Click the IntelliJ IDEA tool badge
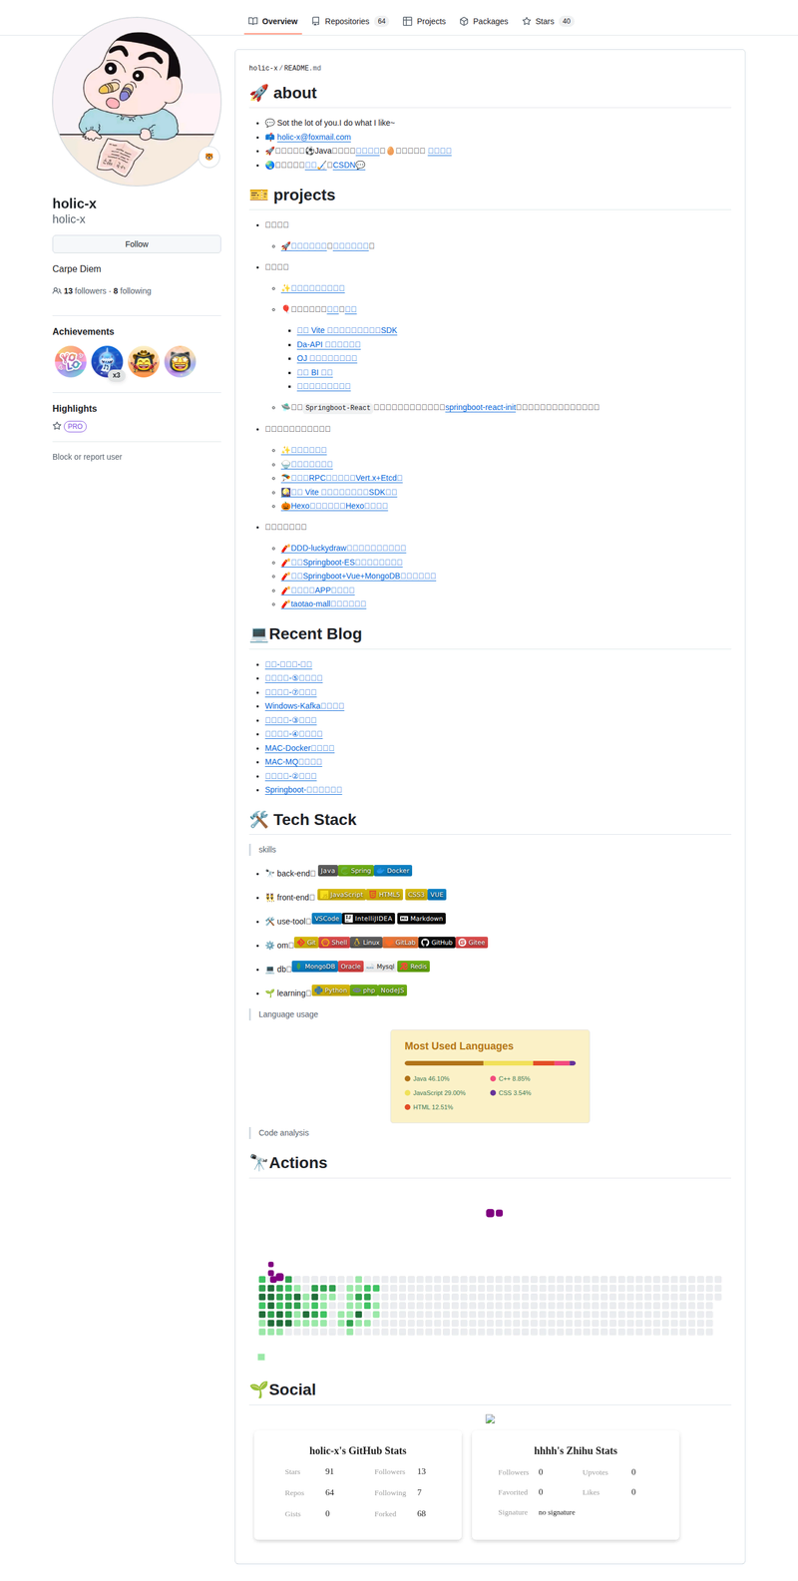Screen dimensions: 798x1581 pyautogui.click(x=369, y=919)
